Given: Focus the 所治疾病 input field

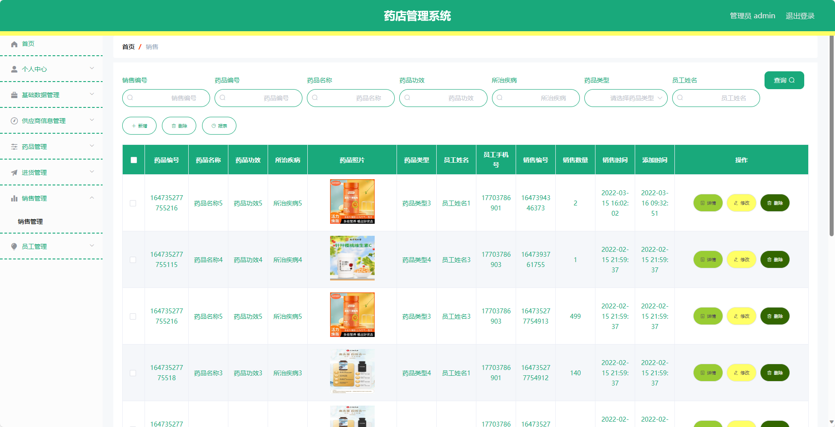Looking at the screenshot, I should 536,98.
